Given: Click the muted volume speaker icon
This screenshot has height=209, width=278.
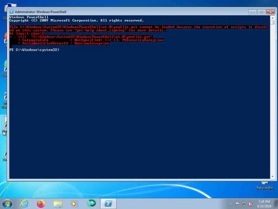Looking at the screenshot, I should 251,204.
